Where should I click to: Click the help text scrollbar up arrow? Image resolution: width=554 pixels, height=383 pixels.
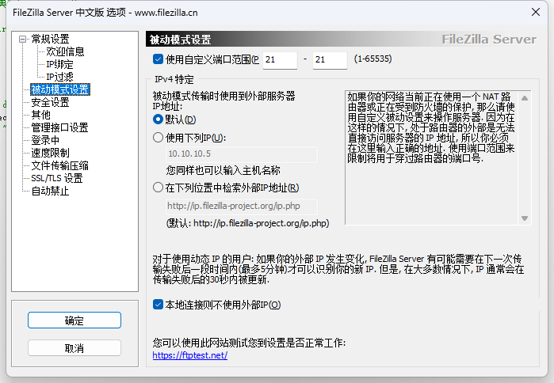click(x=525, y=98)
